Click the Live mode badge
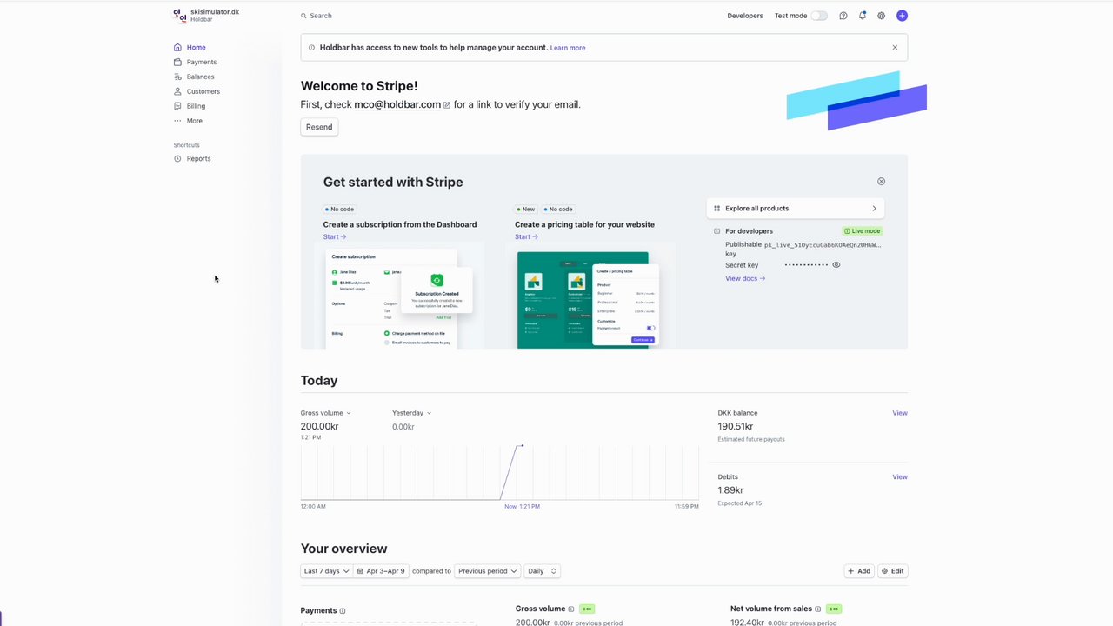 click(x=862, y=231)
